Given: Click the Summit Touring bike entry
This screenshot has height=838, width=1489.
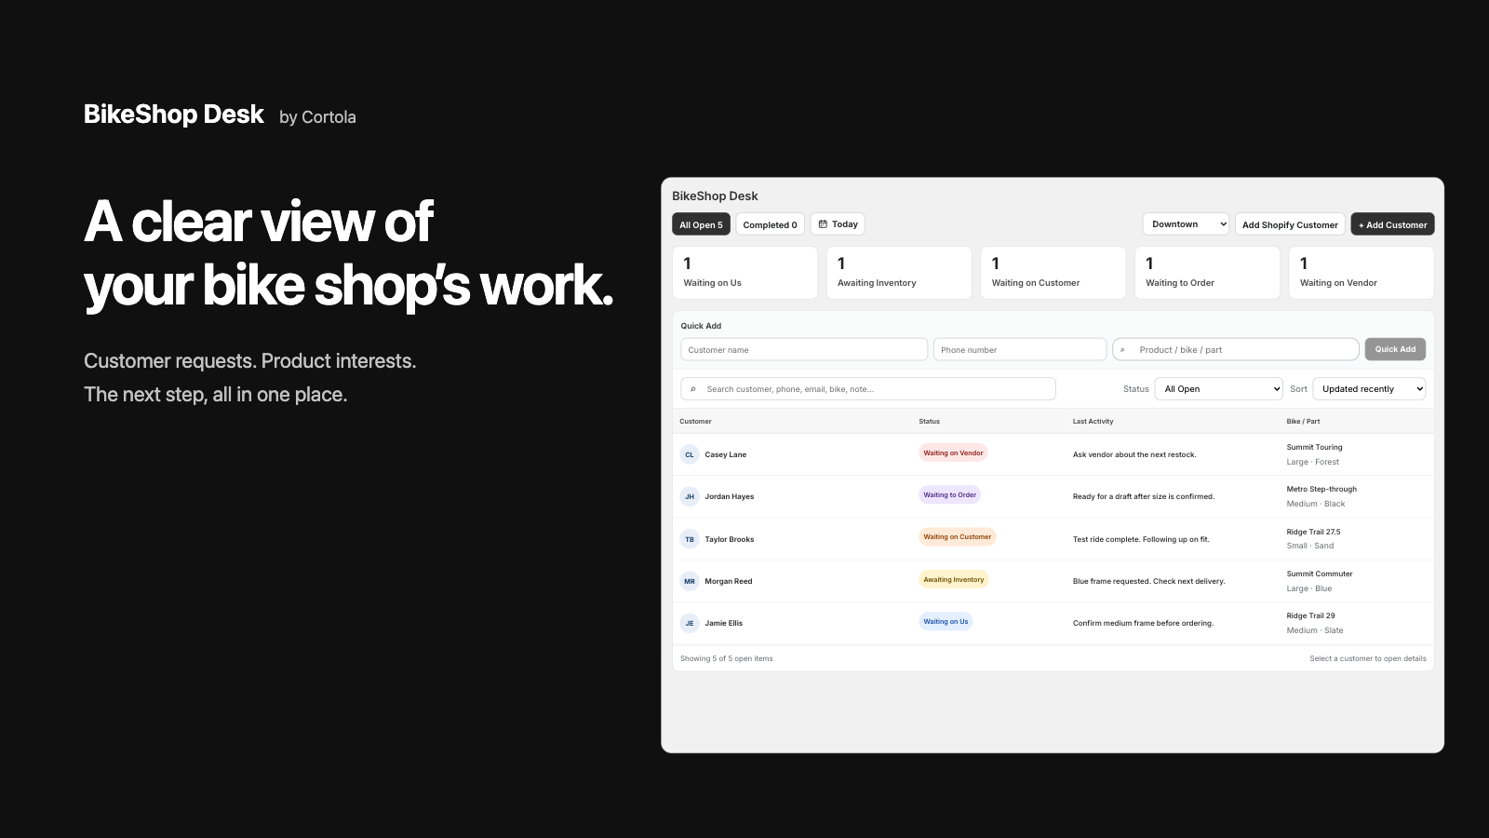Looking at the screenshot, I should pyautogui.click(x=1314, y=448).
